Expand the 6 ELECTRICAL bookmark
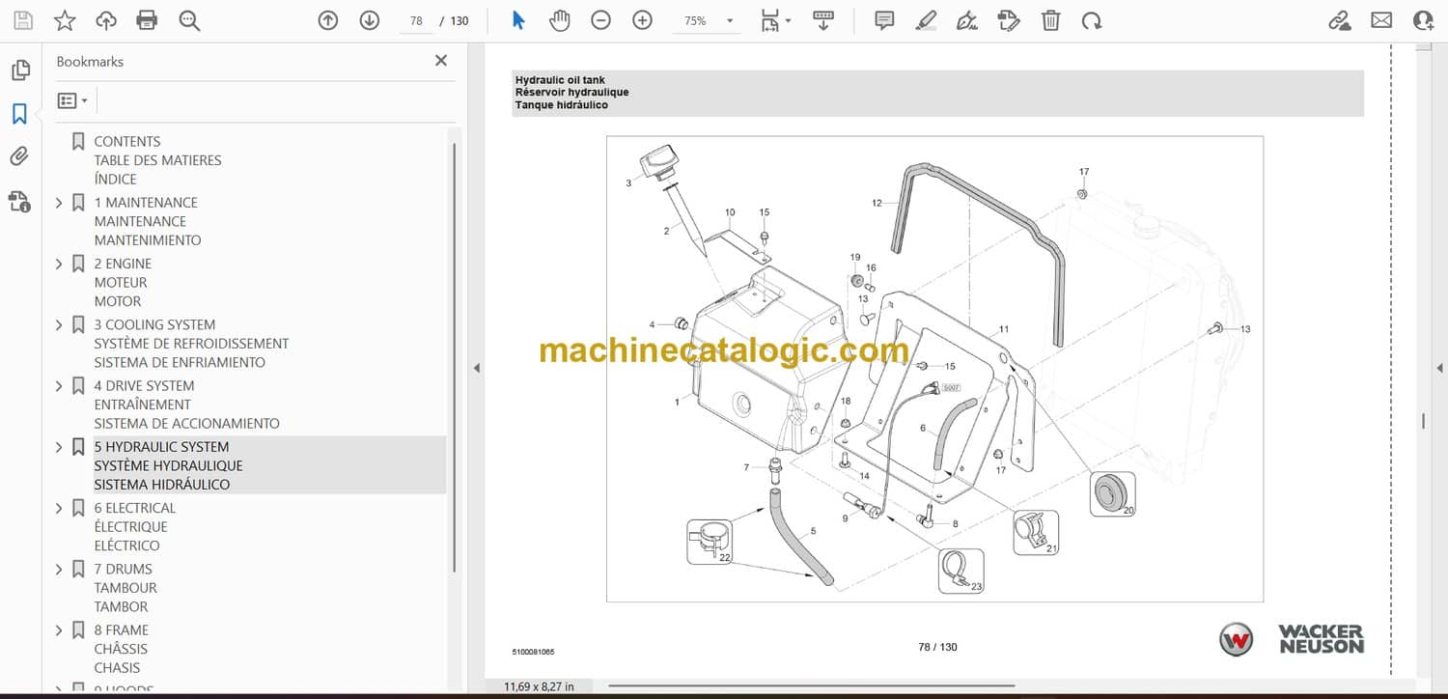Image resolution: width=1448 pixels, height=699 pixels. [x=59, y=508]
